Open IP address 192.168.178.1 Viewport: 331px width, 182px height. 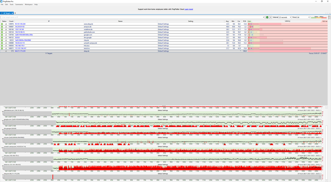20,46
